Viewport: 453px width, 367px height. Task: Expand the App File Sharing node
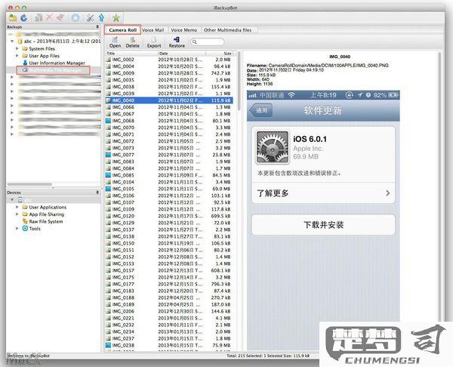tap(17, 214)
